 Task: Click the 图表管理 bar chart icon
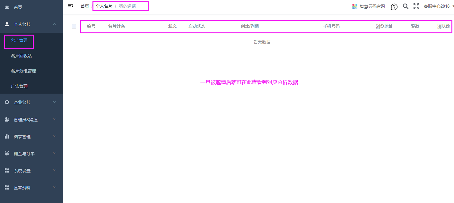pos(7,136)
